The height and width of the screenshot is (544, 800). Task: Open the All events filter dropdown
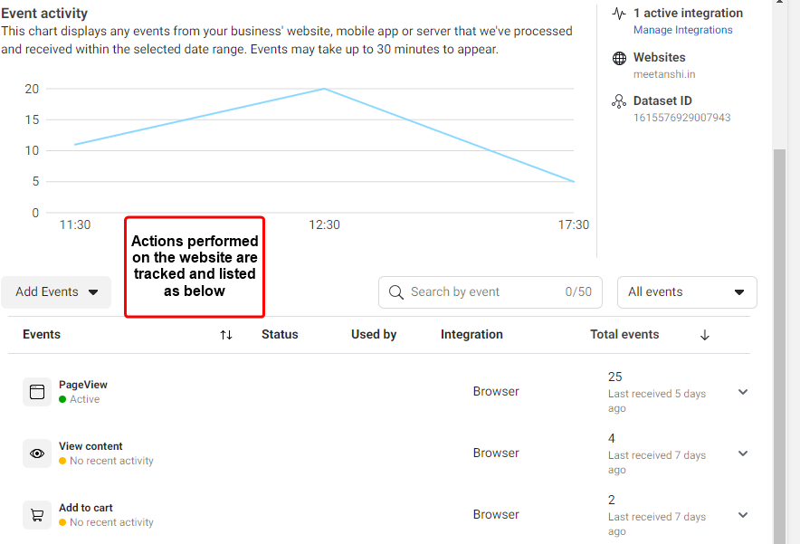[x=687, y=291]
